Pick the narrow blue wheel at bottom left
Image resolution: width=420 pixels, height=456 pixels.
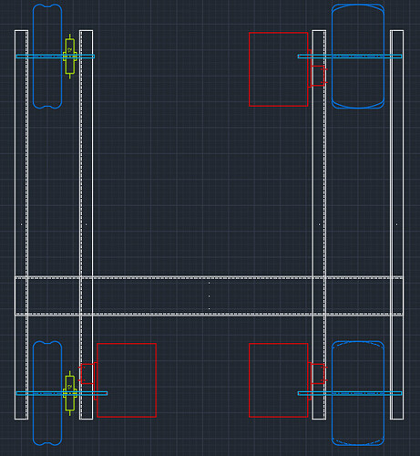point(47,393)
